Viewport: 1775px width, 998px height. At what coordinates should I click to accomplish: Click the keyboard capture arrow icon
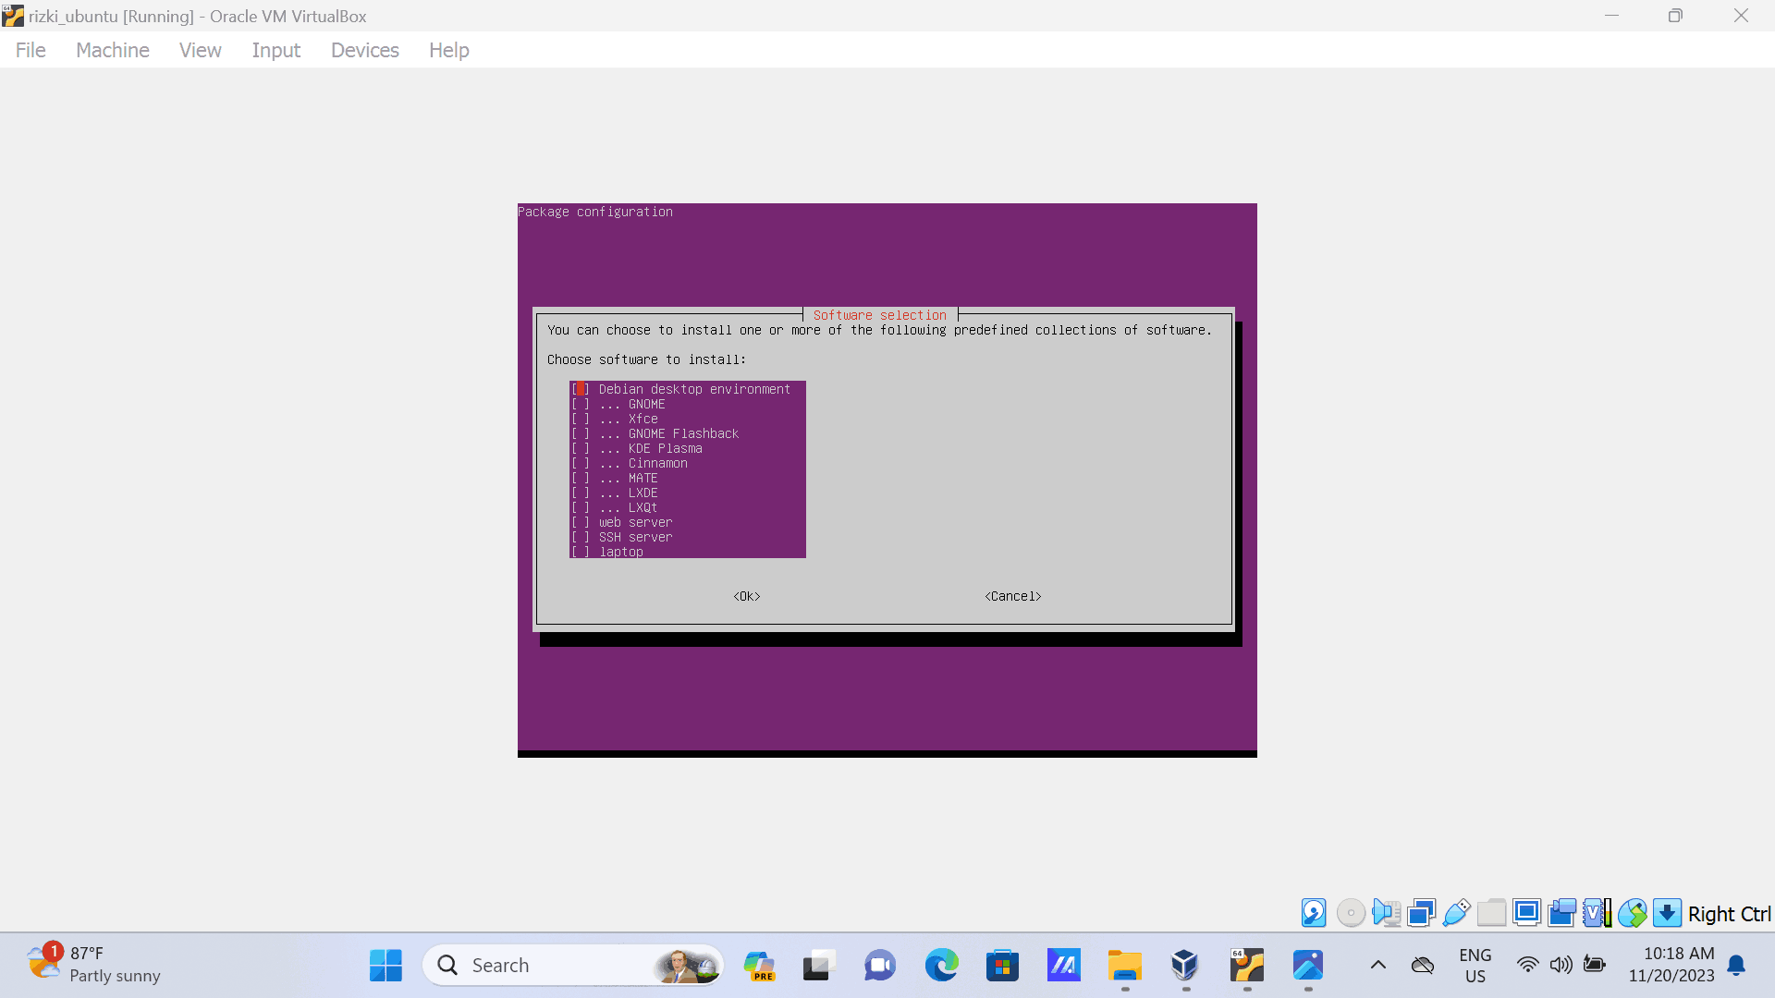coord(1667,913)
